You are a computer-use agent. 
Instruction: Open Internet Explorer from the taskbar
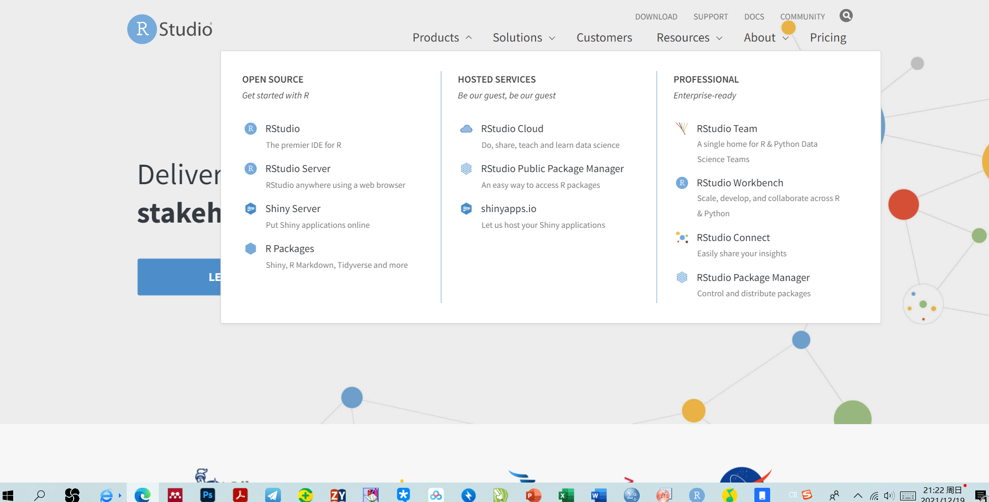pyautogui.click(x=107, y=495)
